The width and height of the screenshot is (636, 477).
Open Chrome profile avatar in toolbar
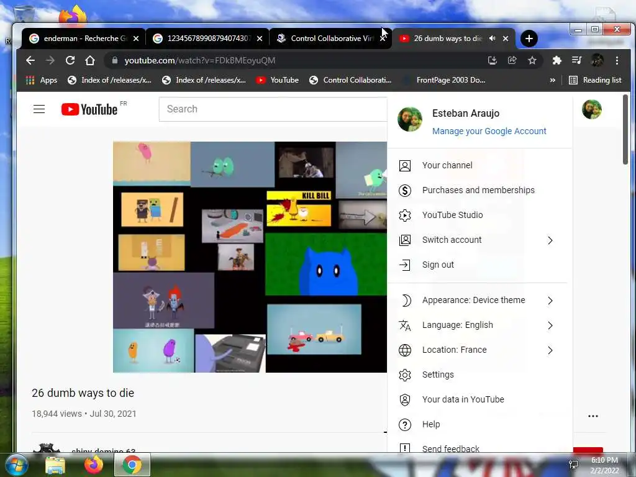597,60
